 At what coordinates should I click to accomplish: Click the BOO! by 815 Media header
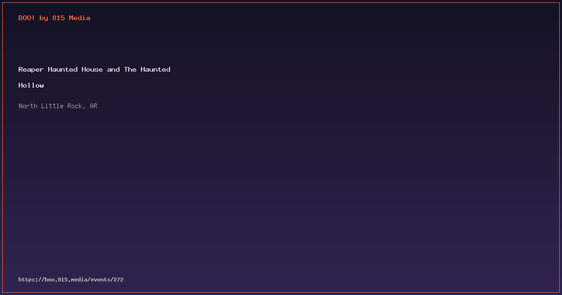click(54, 18)
